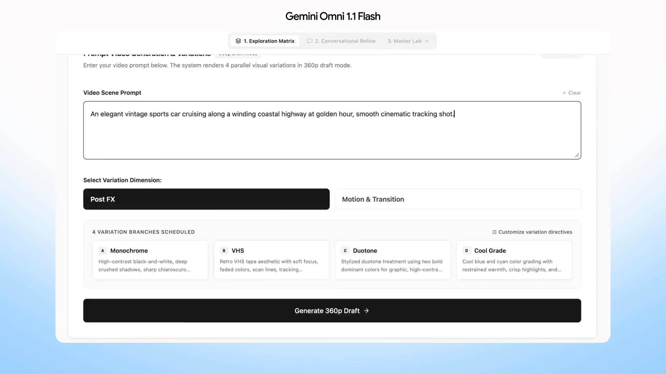666x374 pixels.
Task: Select the Motion & Transition variation dimension
Action: pos(458,199)
